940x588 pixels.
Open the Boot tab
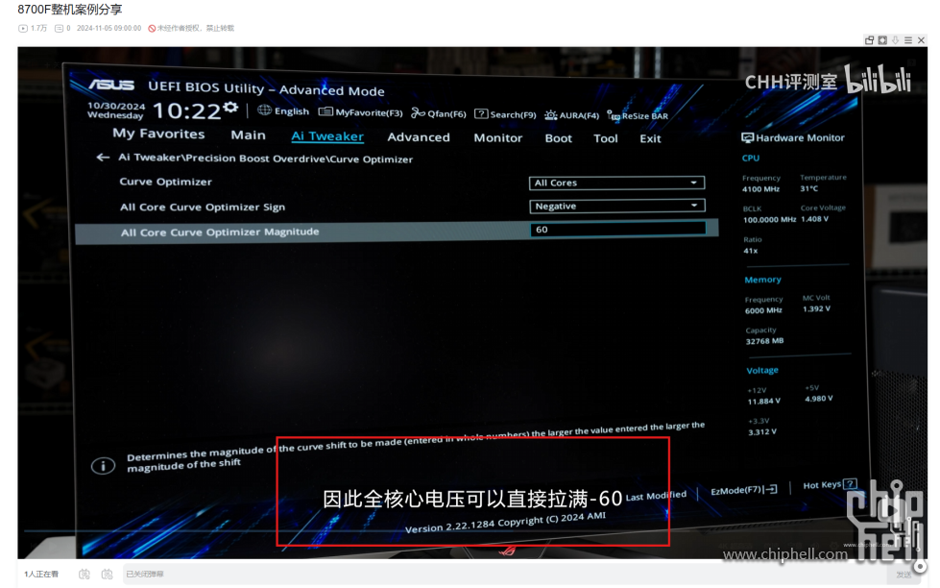pos(558,138)
